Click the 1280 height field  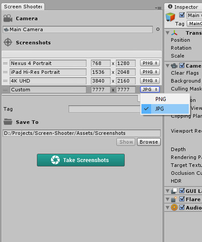click(125, 64)
